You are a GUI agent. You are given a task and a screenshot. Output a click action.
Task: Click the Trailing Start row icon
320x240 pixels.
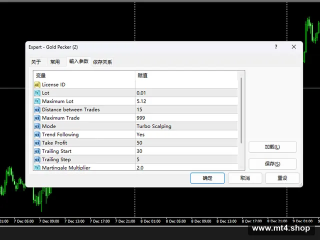(x=37, y=151)
